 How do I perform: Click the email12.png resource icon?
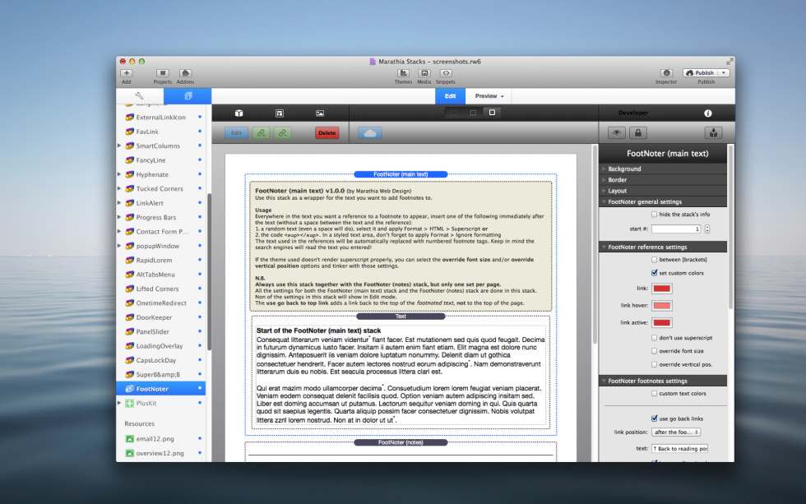click(x=130, y=439)
